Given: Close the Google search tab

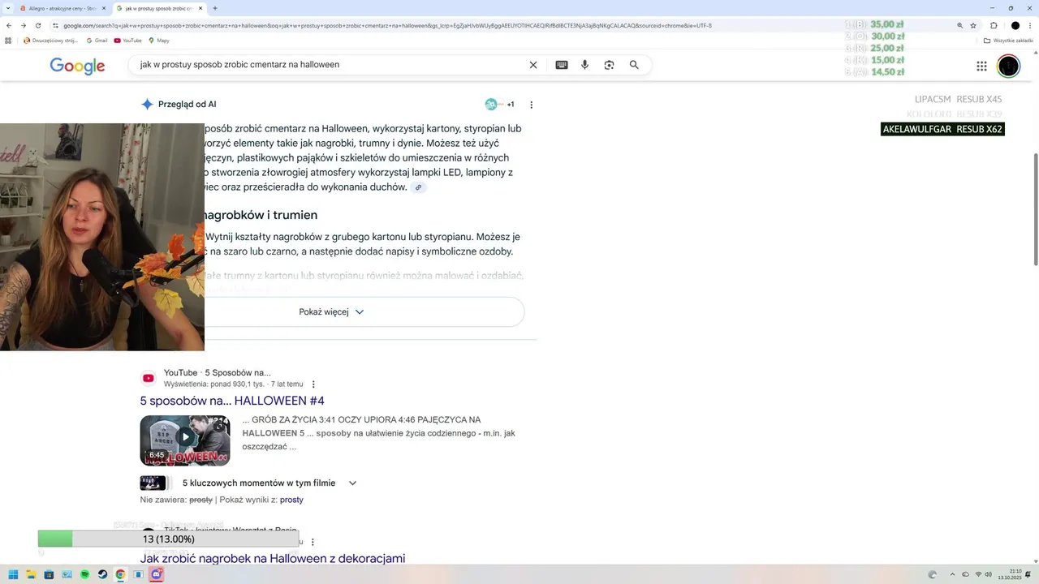Looking at the screenshot, I should coord(200,8).
